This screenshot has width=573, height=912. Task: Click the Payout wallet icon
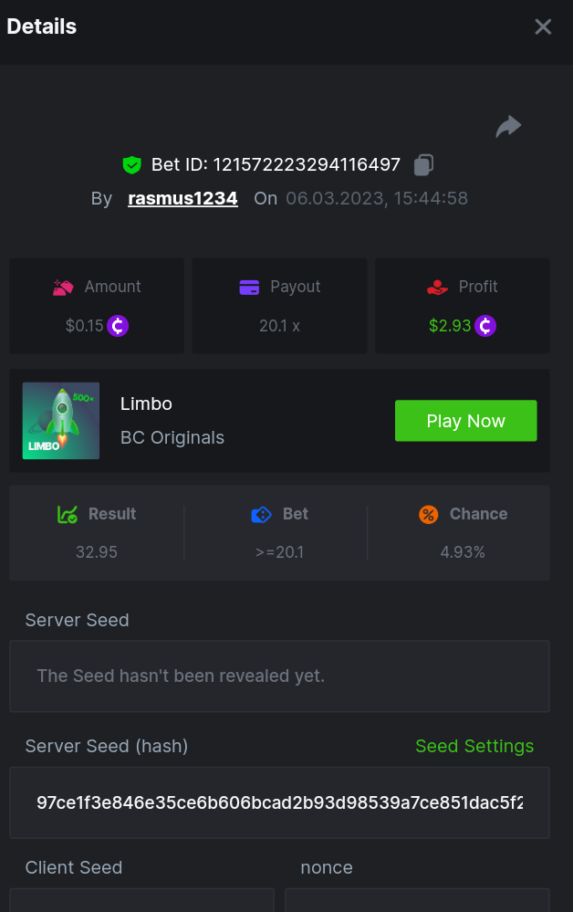[249, 287]
